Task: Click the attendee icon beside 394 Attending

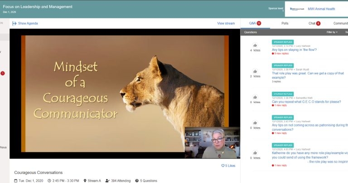Action: [x=107, y=181]
